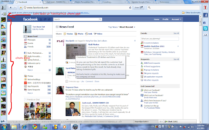Open the Home link in Facebook bar
The height and width of the screenshot is (130, 209).
point(157,19)
